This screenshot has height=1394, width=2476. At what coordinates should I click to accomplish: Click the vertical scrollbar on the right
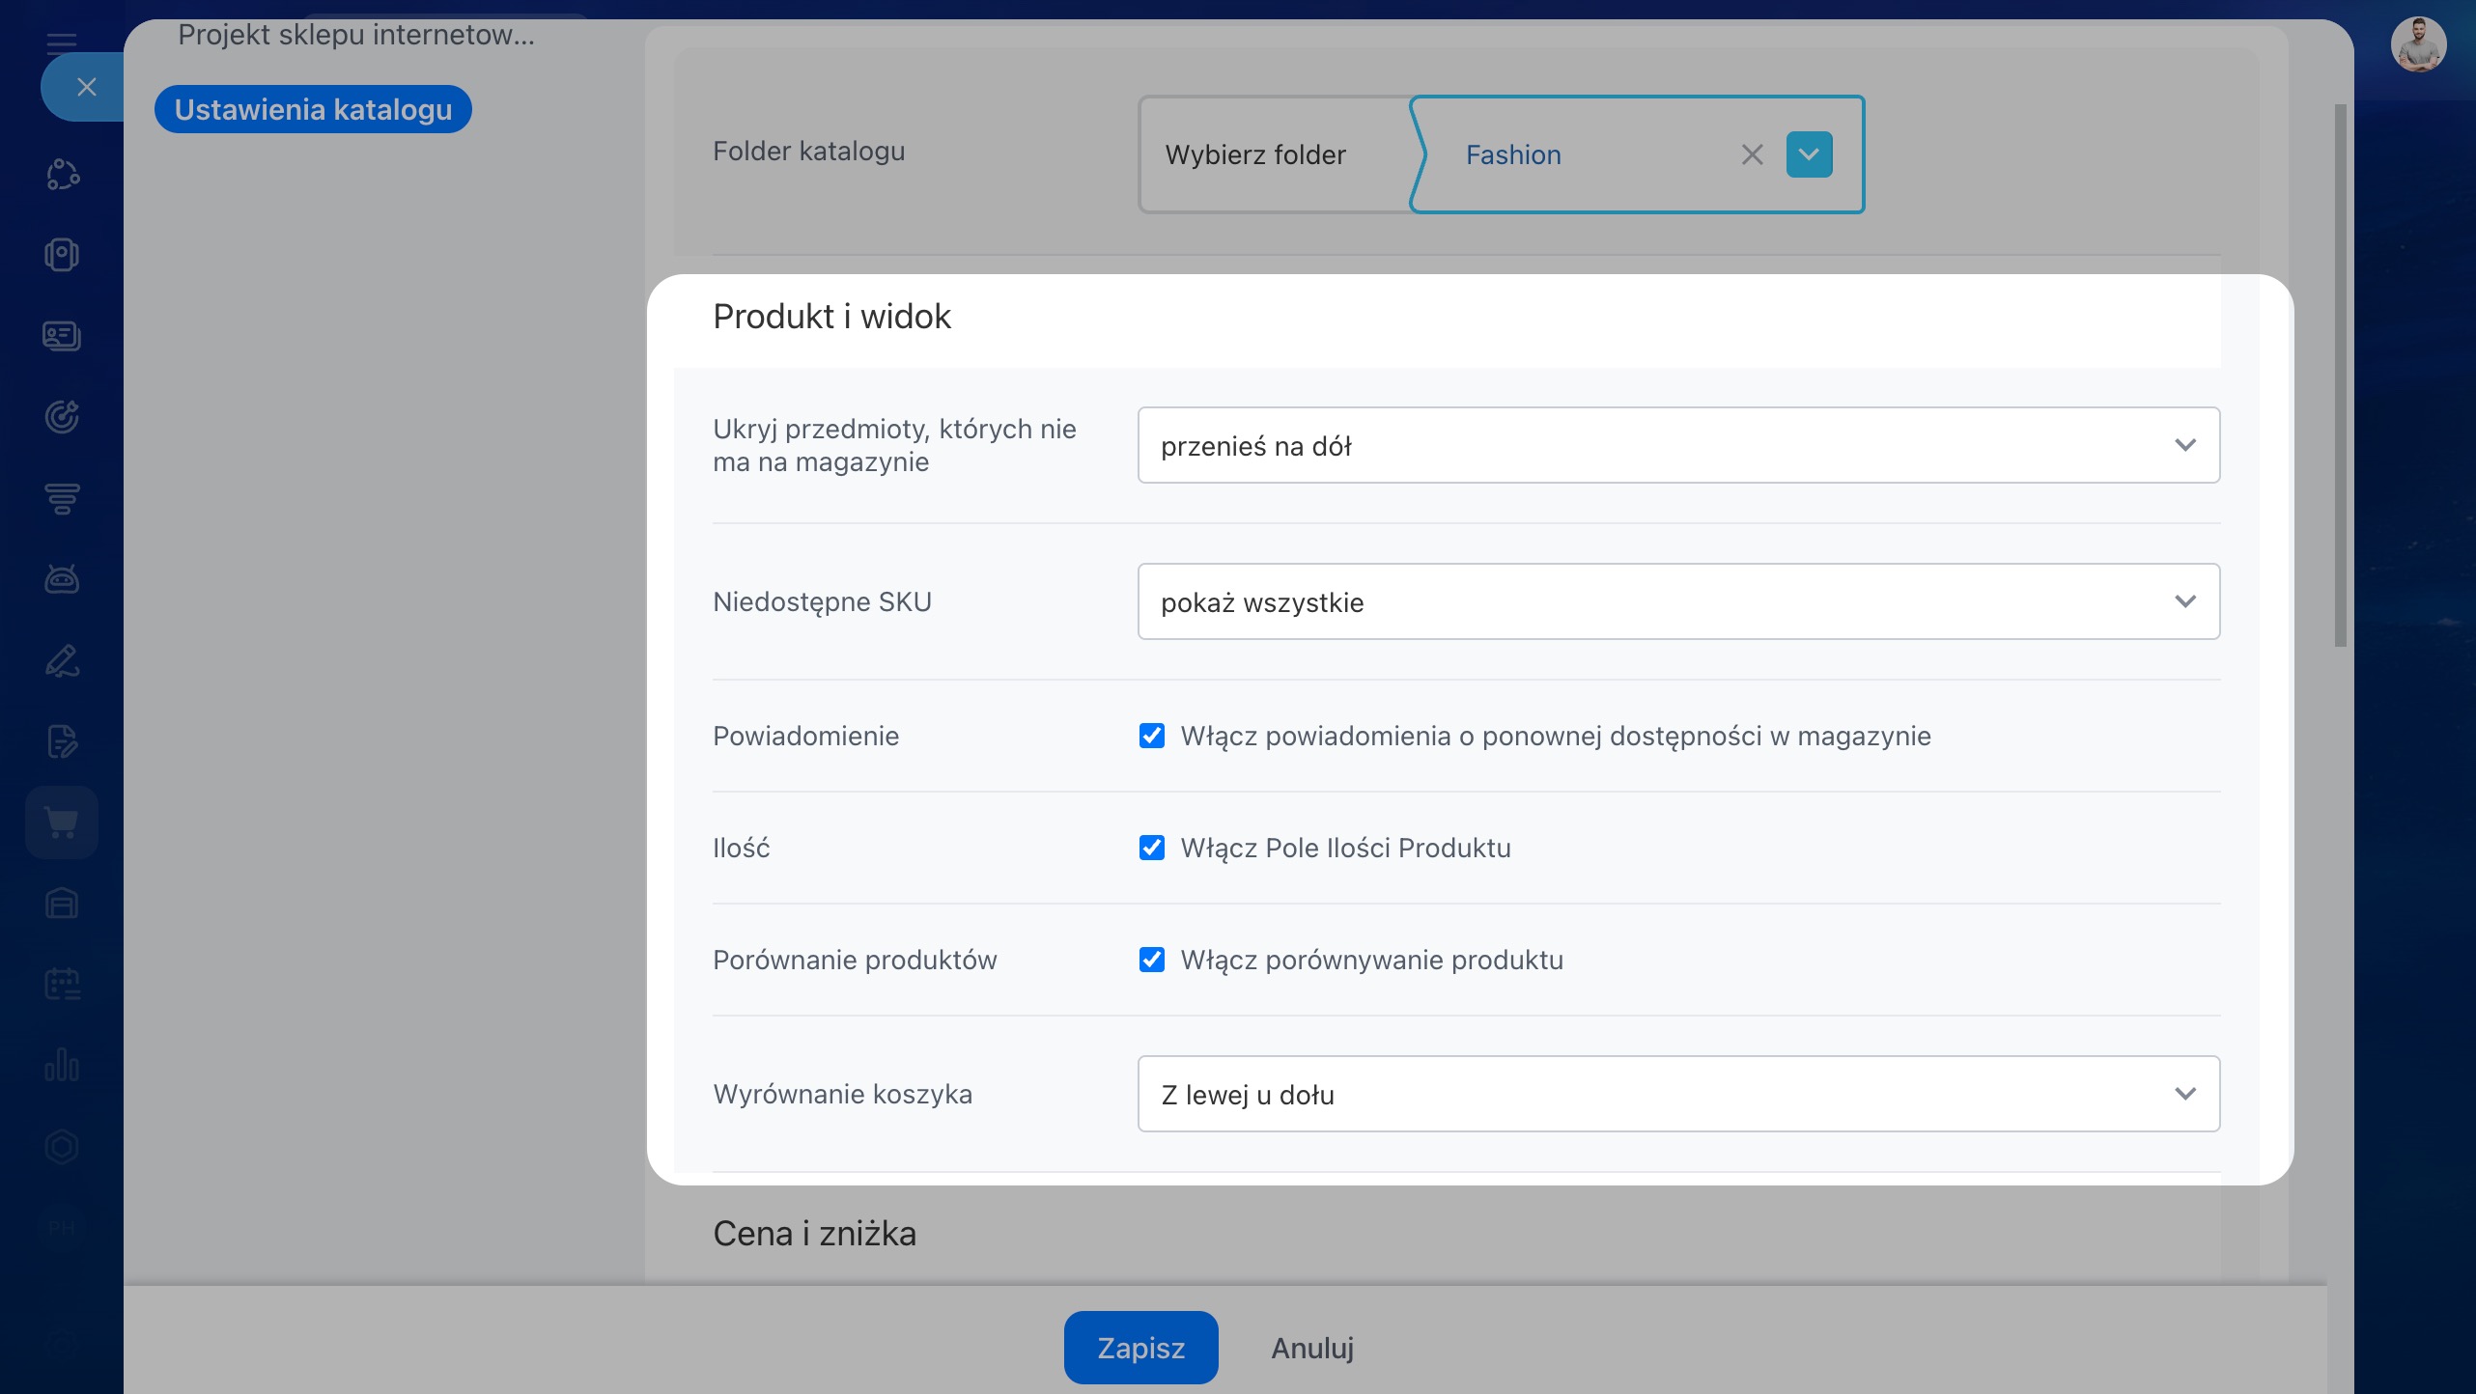(2340, 376)
